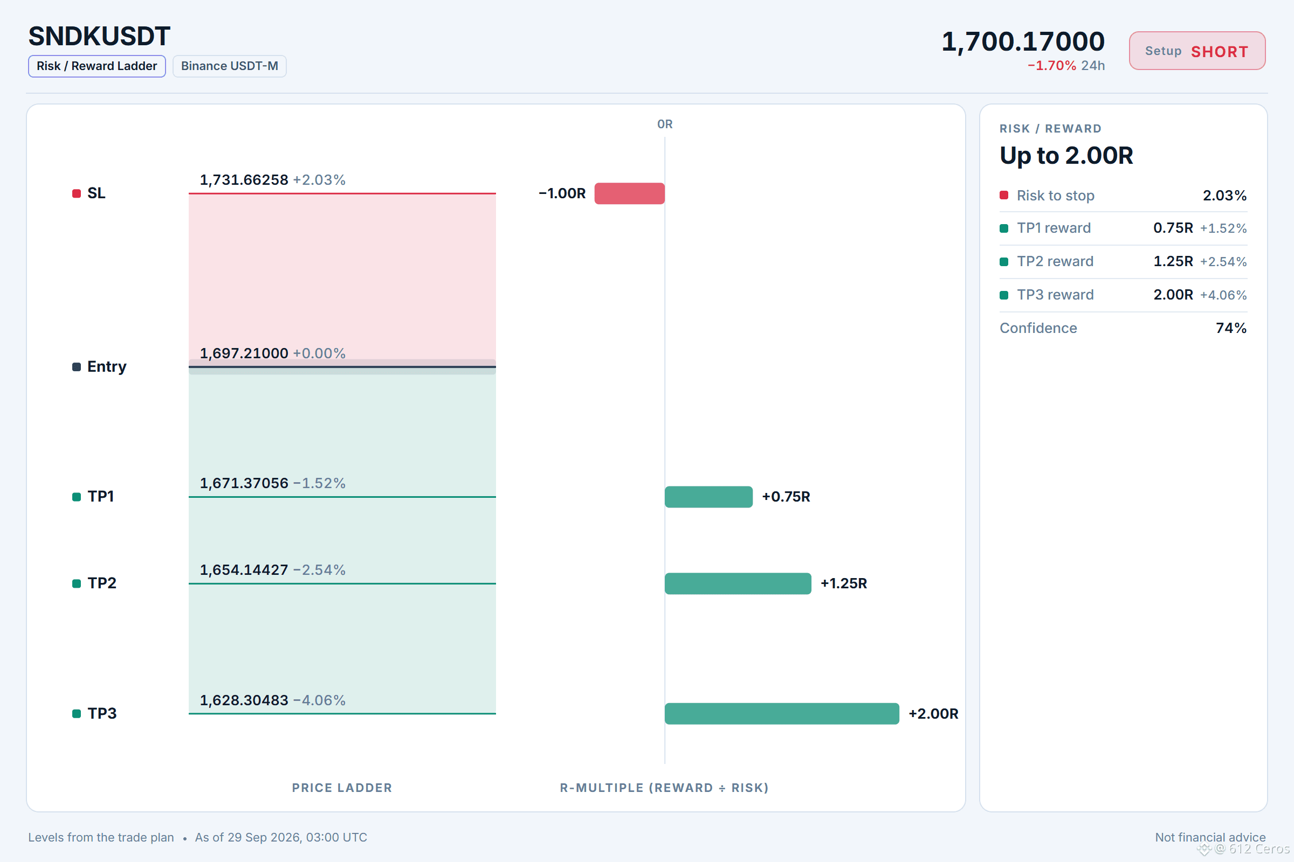
Task: Click the red SL legend marker
Action: tap(77, 193)
